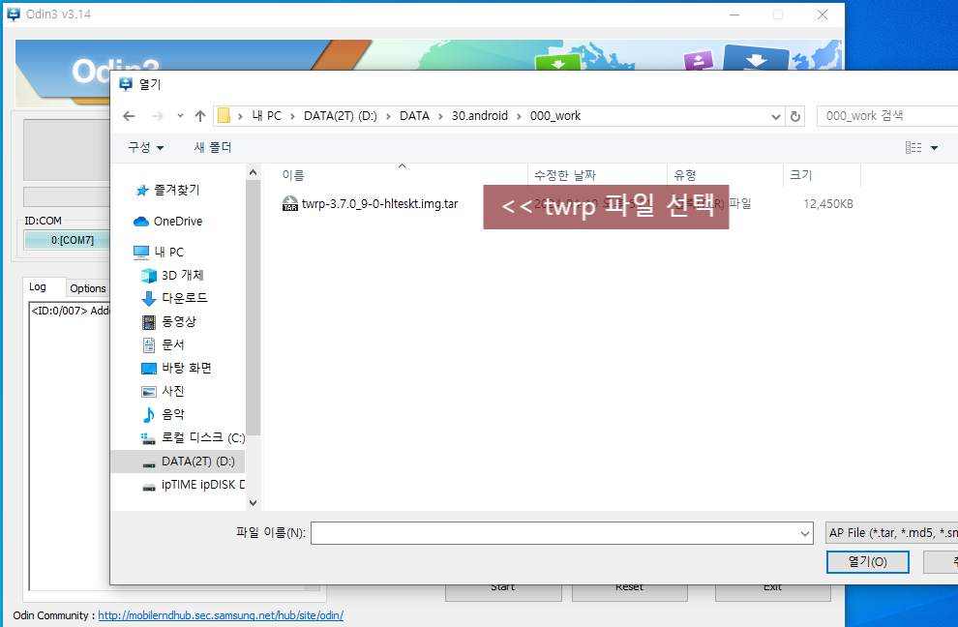Open 즐겨찾기 in the navigation pane
958x627 pixels.
(176, 190)
